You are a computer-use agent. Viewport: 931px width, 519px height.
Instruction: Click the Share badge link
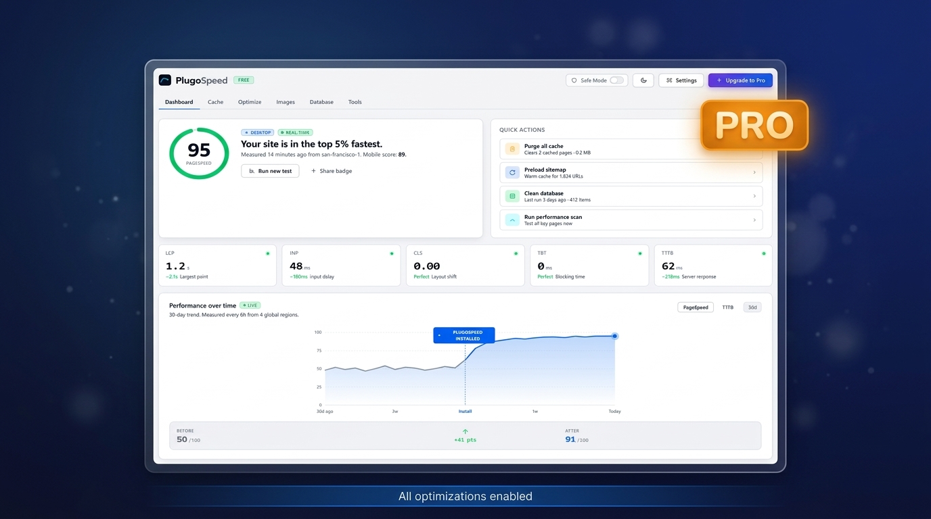332,171
